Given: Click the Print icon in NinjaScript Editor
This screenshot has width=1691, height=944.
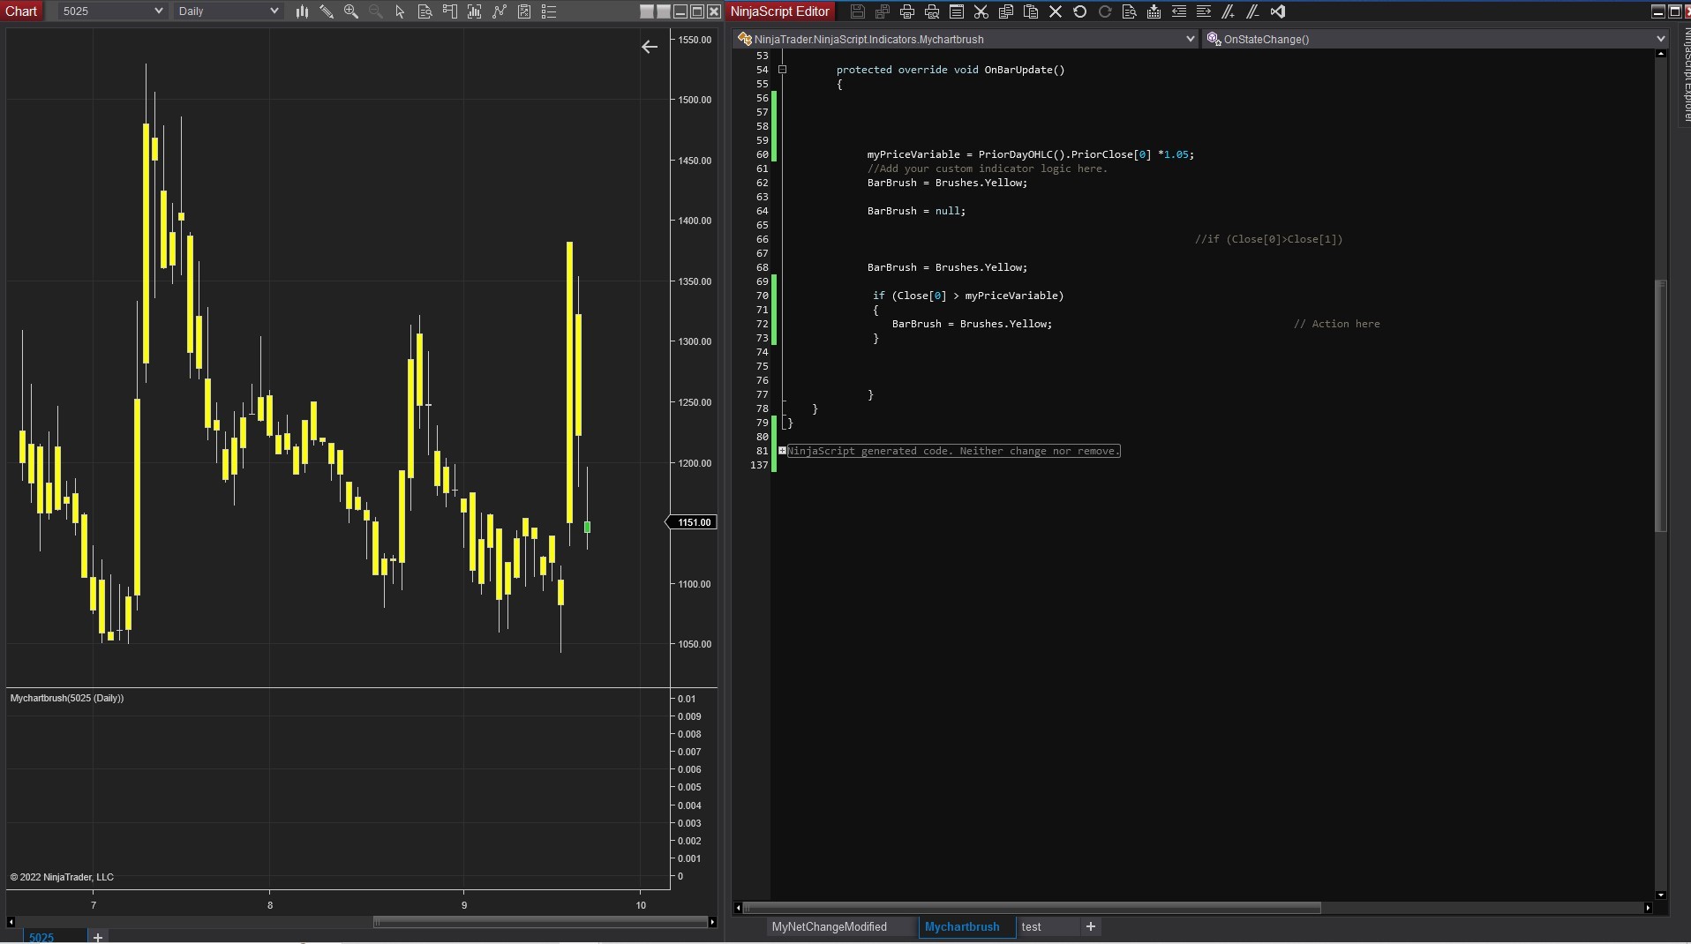Looking at the screenshot, I should tap(906, 11).
